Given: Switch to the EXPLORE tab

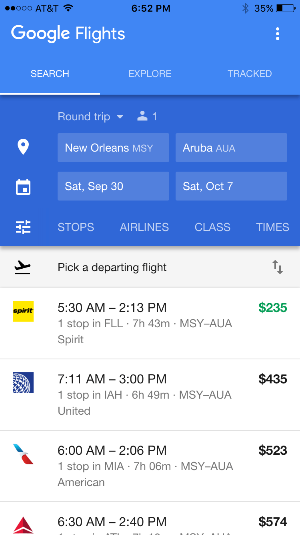Looking at the screenshot, I should coord(150,74).
